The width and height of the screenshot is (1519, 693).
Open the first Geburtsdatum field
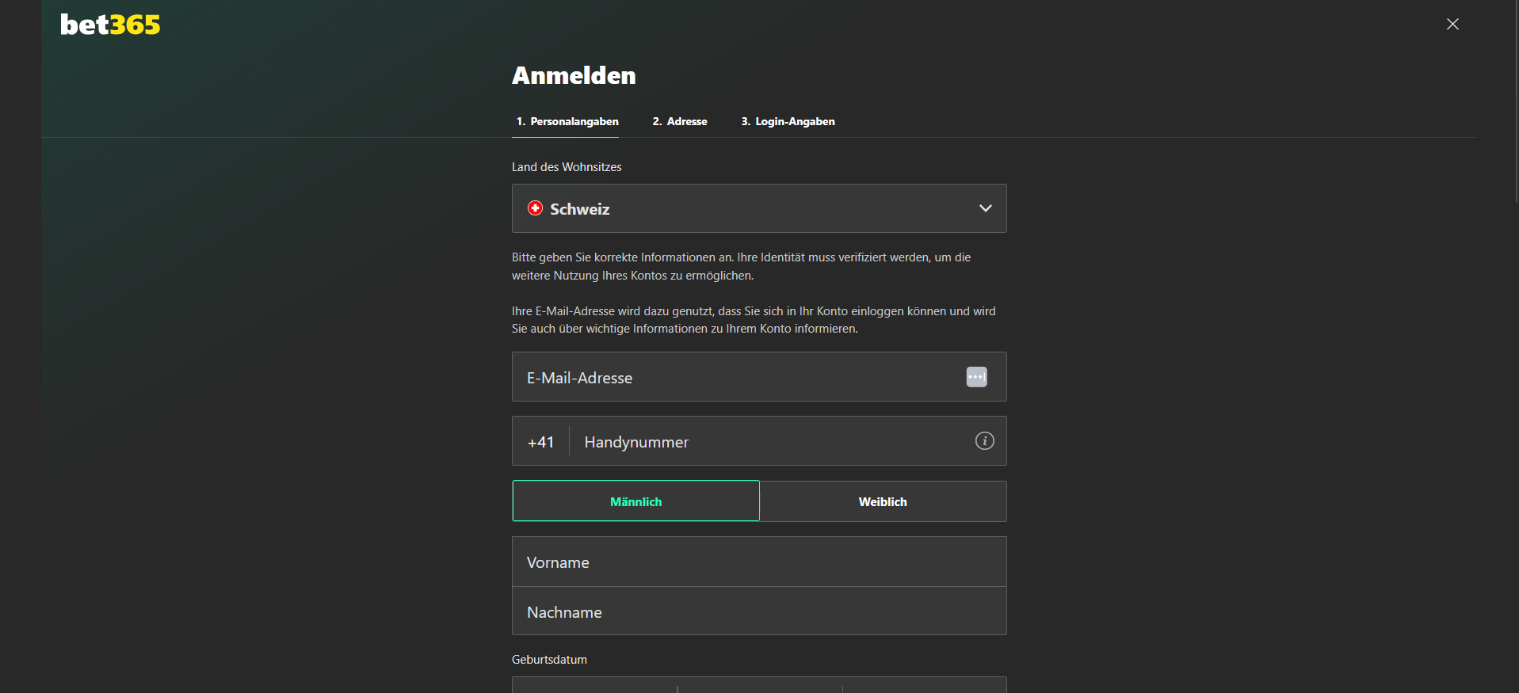(x=594, y=685)
